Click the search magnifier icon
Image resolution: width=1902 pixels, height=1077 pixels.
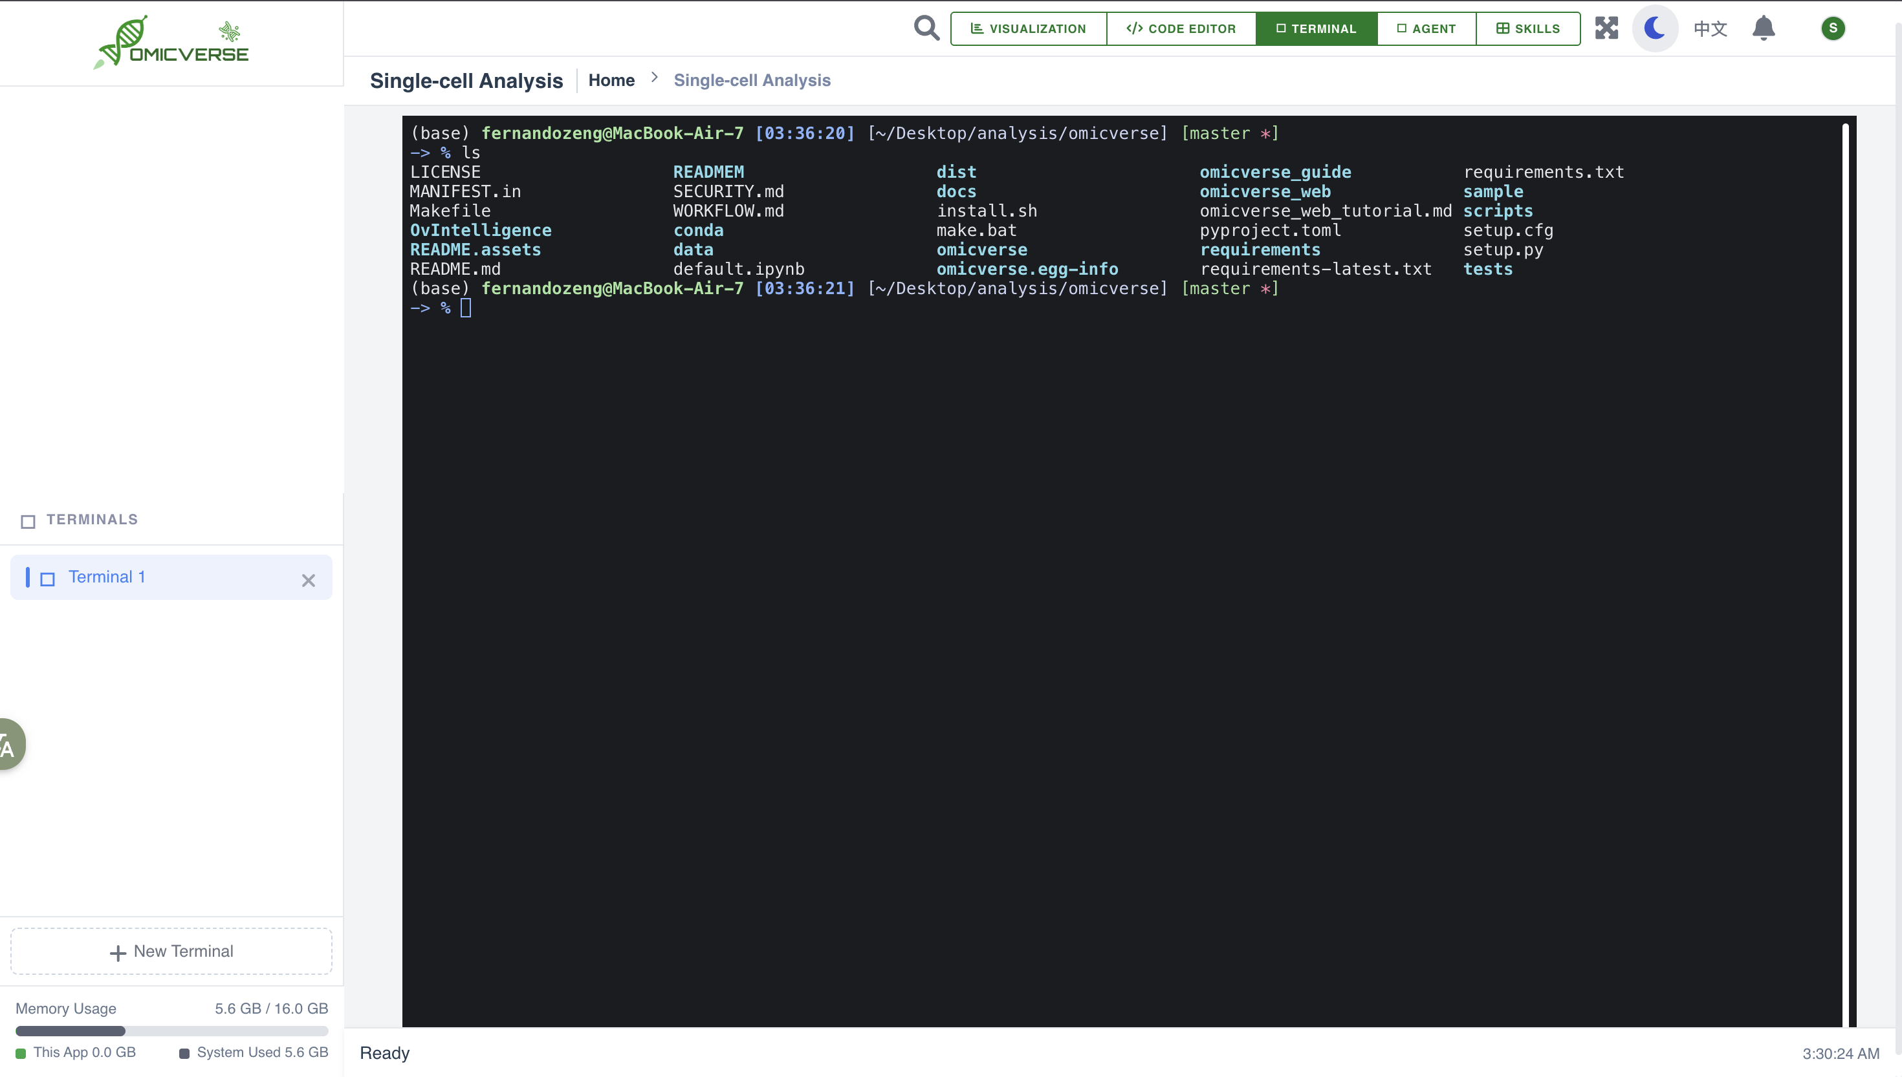click(926, 28)
